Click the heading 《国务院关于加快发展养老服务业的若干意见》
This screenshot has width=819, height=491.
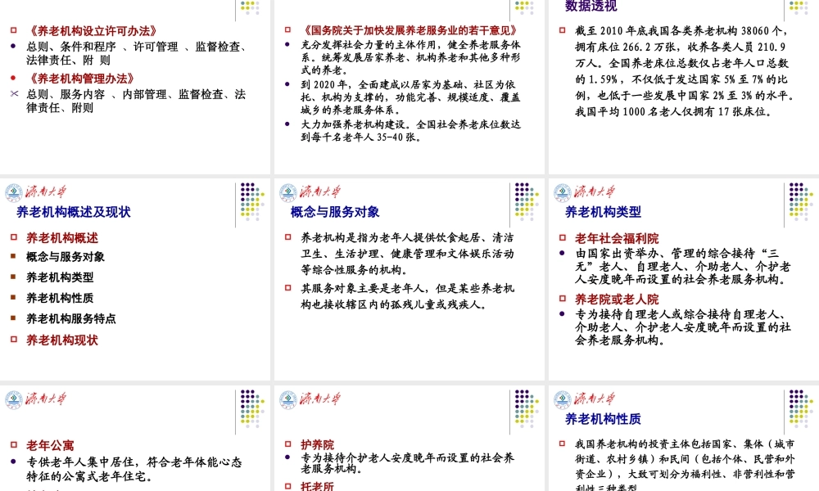point(410,30)
